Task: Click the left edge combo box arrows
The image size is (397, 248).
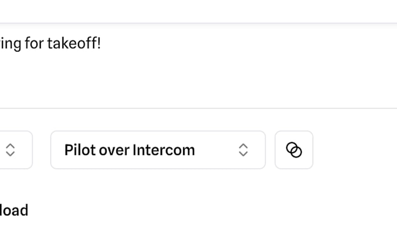Action: point(10,150)
